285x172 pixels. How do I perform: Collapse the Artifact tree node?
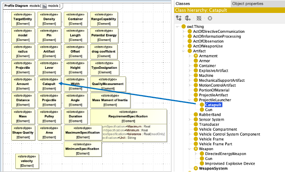184,51
